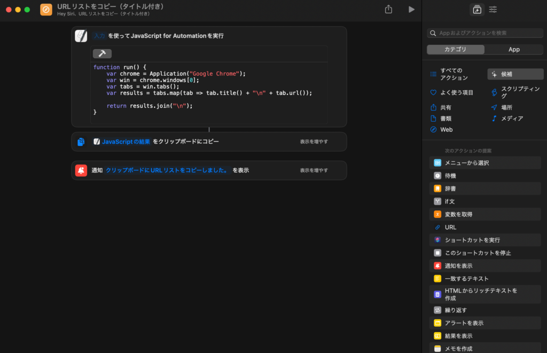Add the メニューから選択 suggested action
This screenshot has width=547, height=353.
(x=466, y=163)
